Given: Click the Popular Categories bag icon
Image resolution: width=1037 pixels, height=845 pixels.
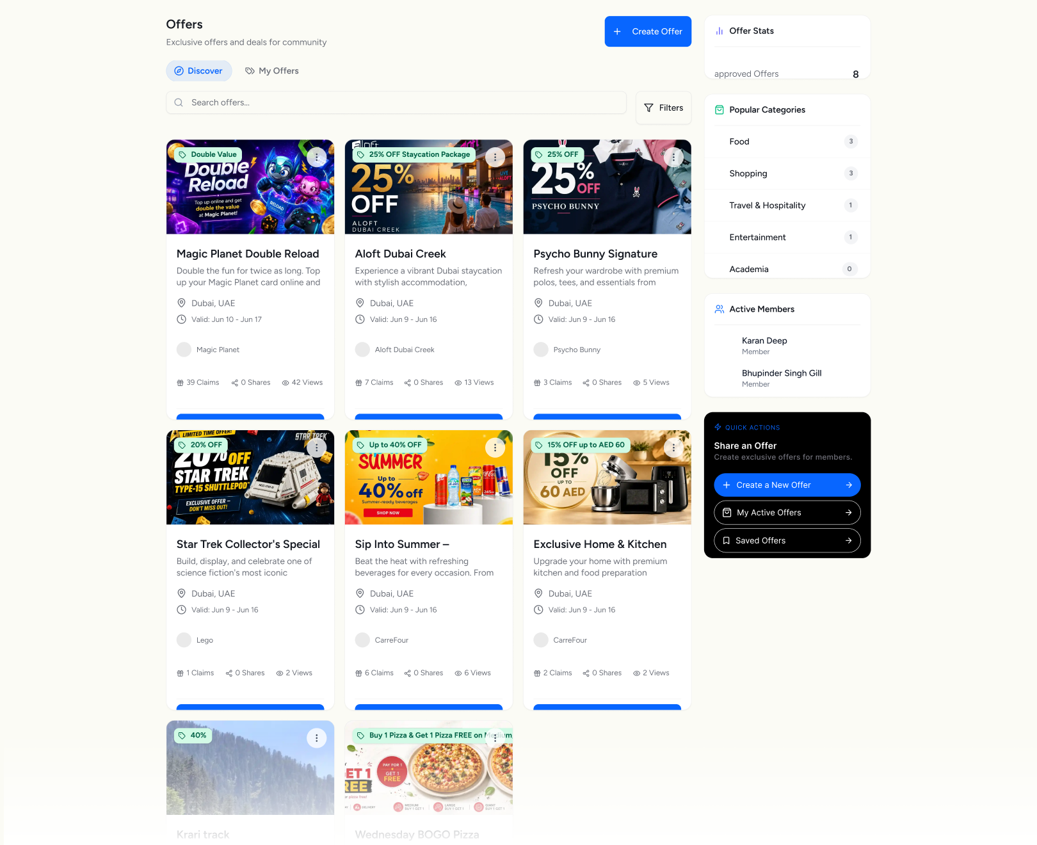Looking at the screenshot, I should [x=719, y=110].
